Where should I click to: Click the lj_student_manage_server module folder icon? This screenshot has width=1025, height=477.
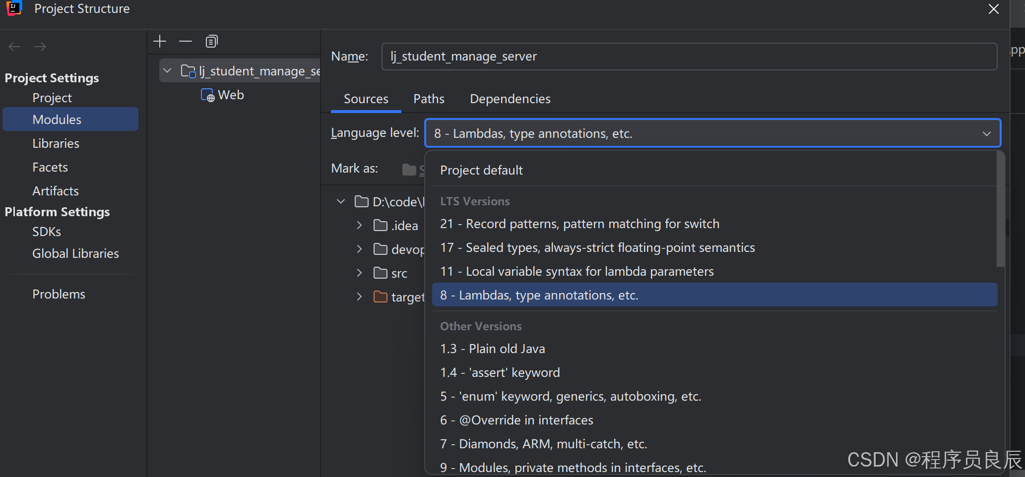click(188, 71)
